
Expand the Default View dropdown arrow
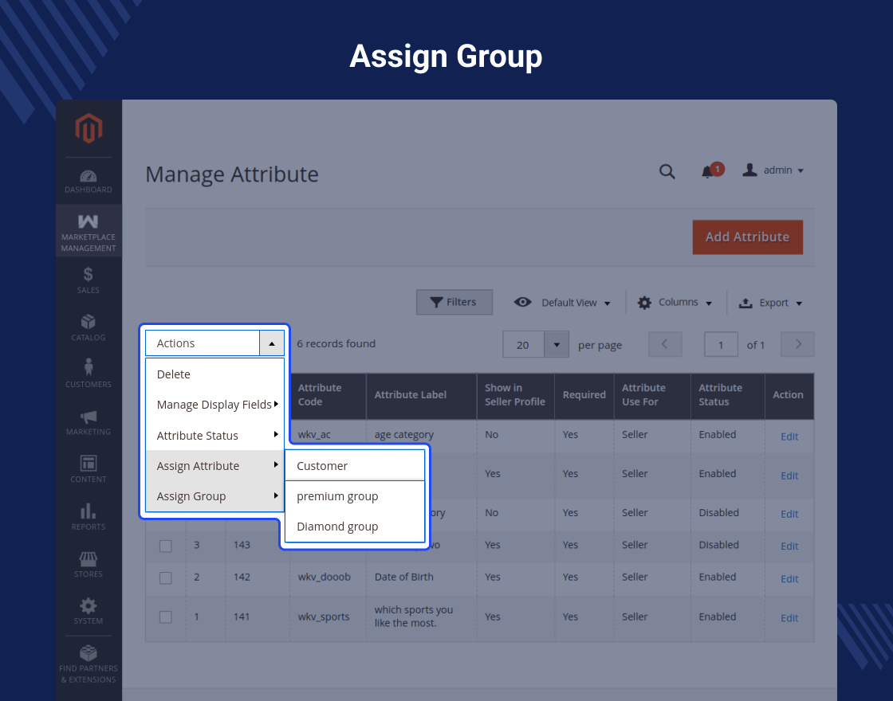tap(607, 304)
